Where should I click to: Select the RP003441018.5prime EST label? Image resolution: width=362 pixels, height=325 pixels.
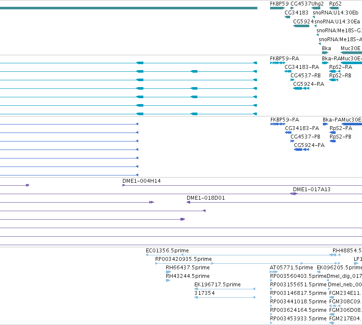pyautogui.click(x=298, y=302)
